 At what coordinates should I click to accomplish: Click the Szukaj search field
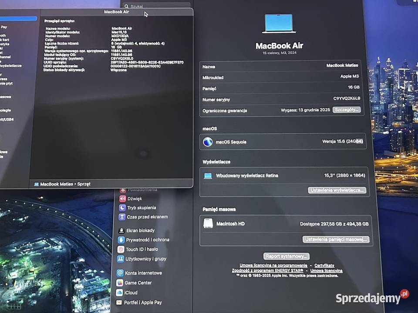(156, 6)
